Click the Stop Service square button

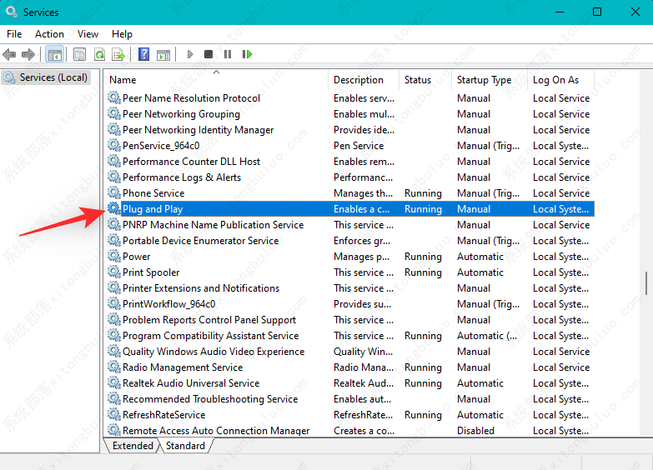pyautogui.click(x=208, y=54)
